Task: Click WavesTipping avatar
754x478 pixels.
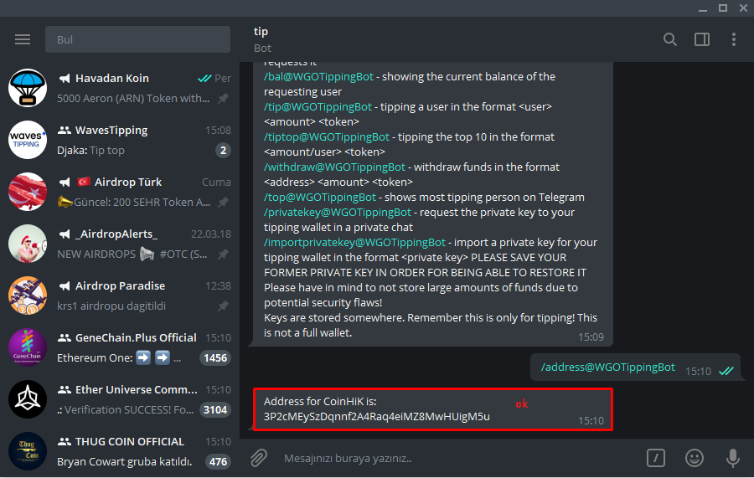Action: pos(28,140)
